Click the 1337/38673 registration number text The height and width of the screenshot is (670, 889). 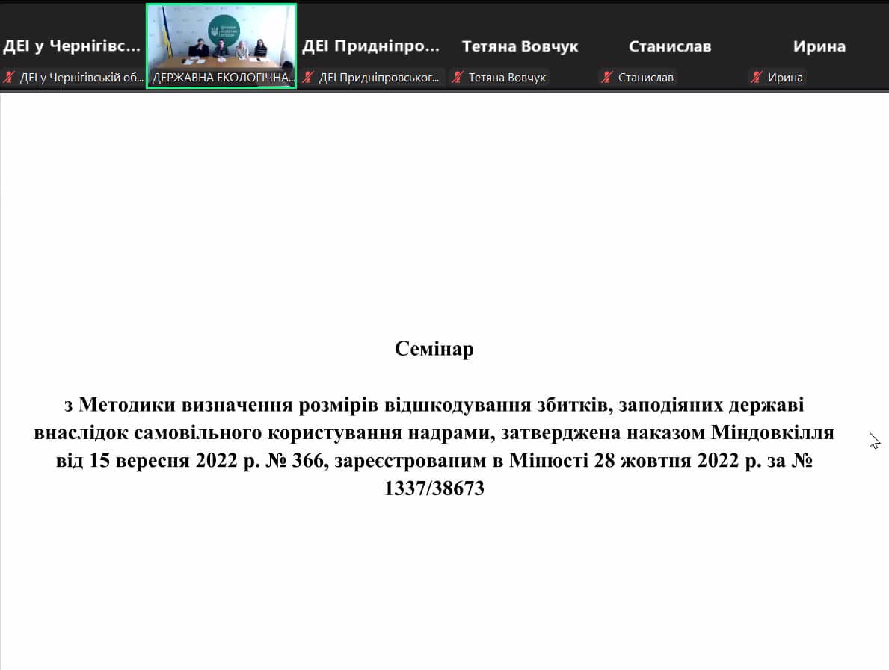coord(434,488)
